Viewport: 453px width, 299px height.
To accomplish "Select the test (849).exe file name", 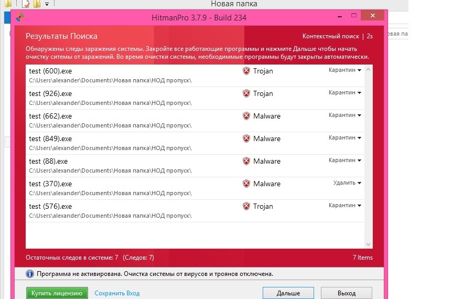I will 50,138.
